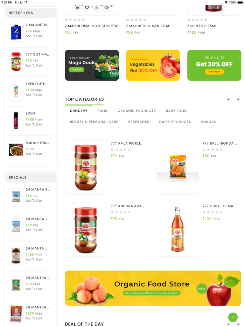Tap the green scroll-to-top button
The image size is (245, 327).
pyautogui.click(x=233, y=317)
